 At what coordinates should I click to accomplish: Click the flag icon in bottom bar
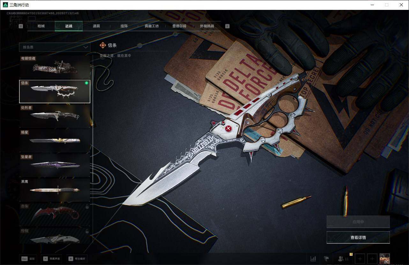point(326,259)
